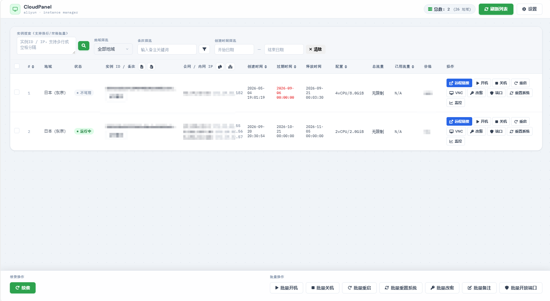Focus the 输入备注关键词 input field
550x301 pixels.
coord(167,49)
